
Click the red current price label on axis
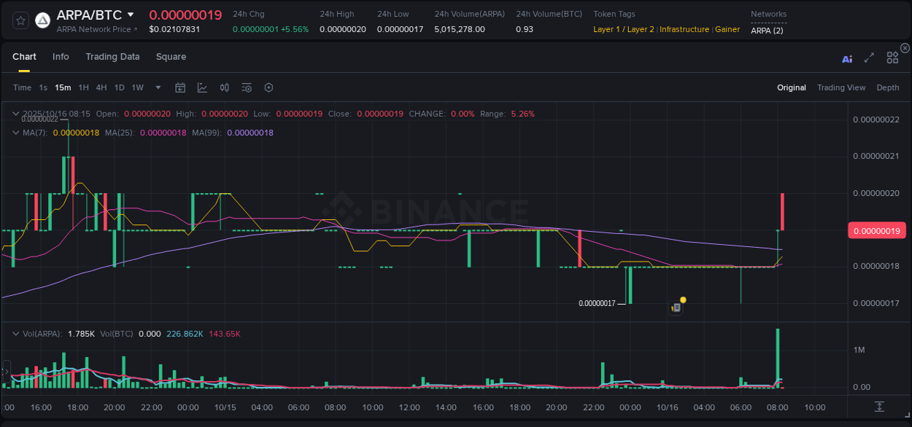(x=876, y=230)
